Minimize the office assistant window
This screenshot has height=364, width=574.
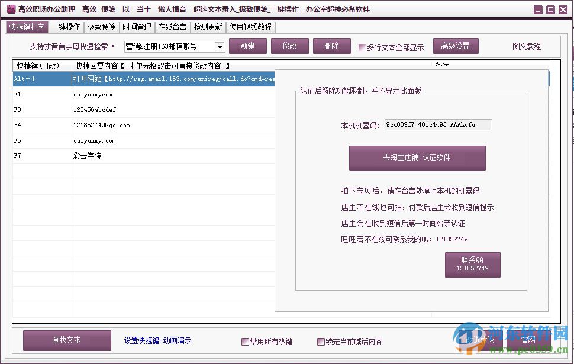538,10
